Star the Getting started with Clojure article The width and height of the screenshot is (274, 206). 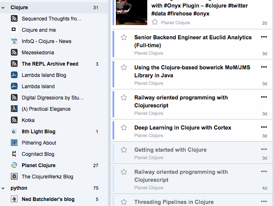click(x=124, y=150)
